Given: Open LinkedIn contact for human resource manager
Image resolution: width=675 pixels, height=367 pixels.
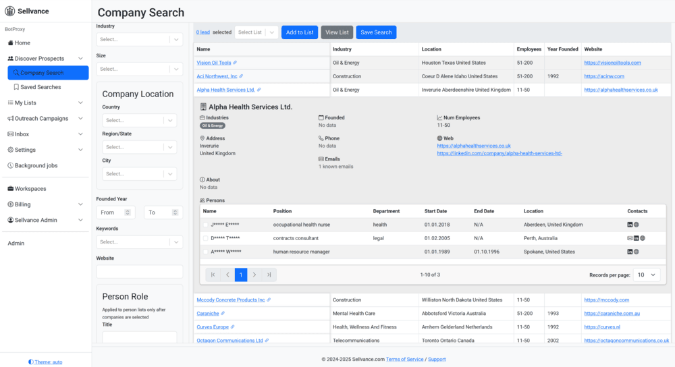Looking at the screenshot, I should click(630, 252).
